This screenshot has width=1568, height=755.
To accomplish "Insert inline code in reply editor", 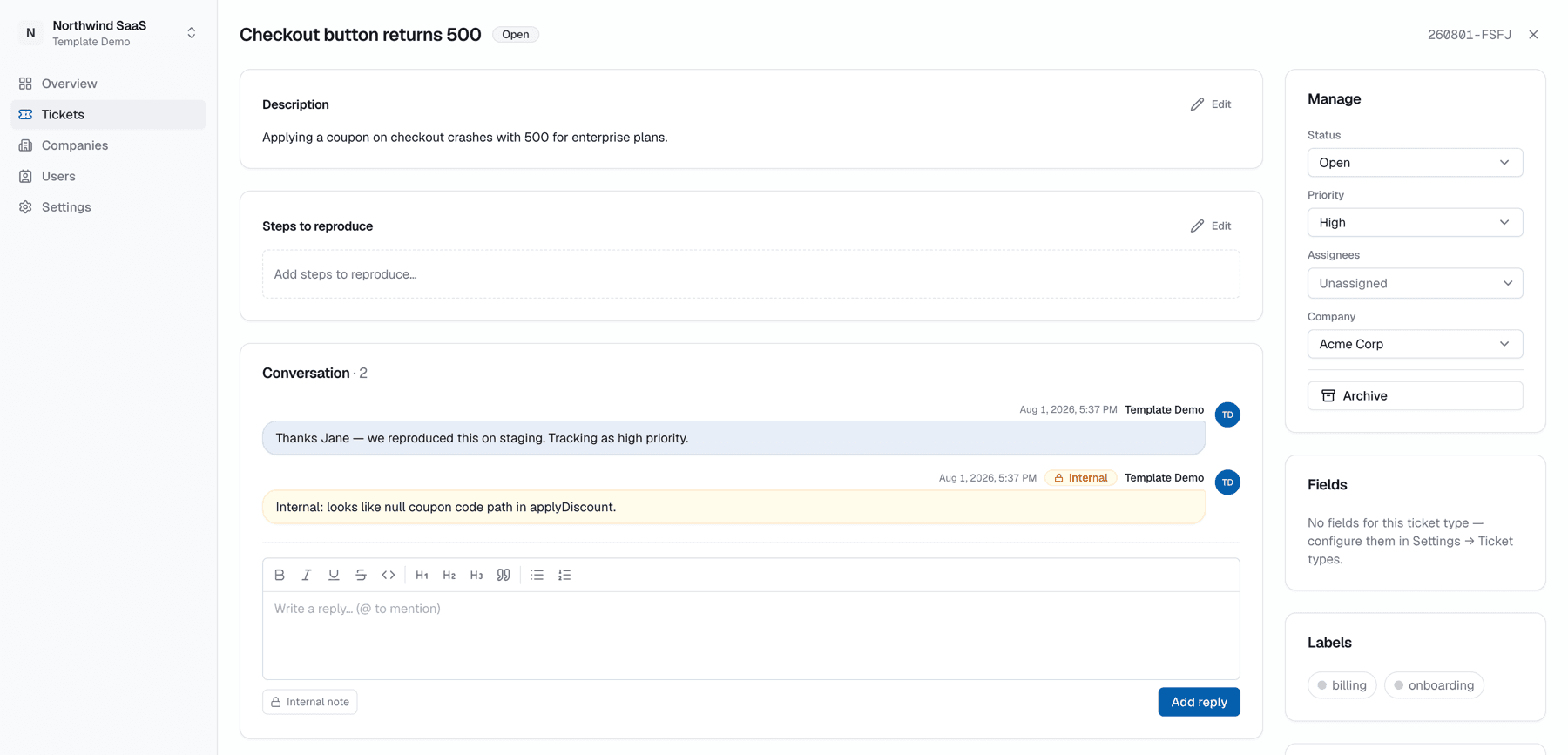I will pyautogui.click(x=389, y=575).
